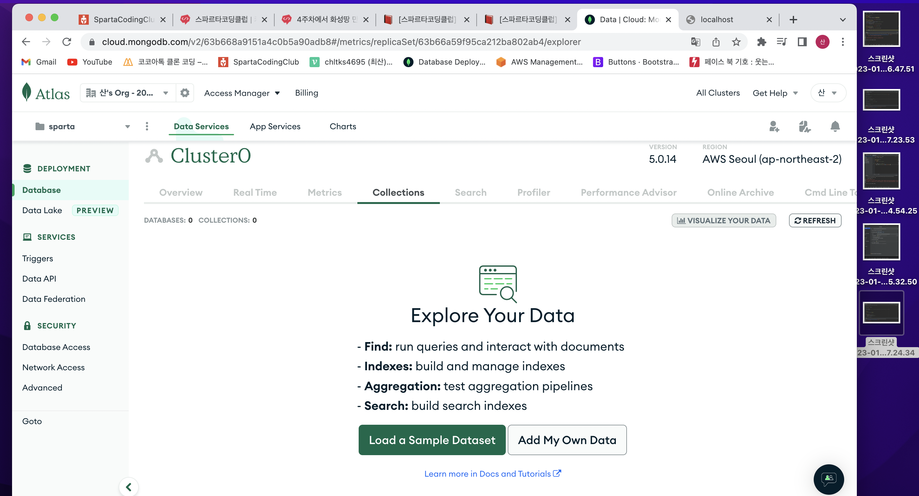This screenshot has height=496, width=919.
Task: Open Network Access in the sidebar
Action: 54,367
